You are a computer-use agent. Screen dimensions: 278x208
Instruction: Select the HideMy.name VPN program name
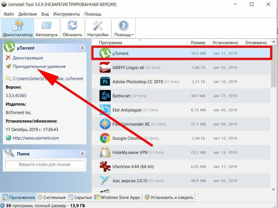[130, 153]
